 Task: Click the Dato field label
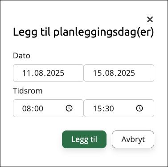pos(21,56)
